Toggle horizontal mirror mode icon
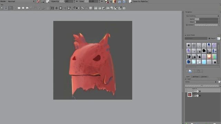 pos(120,1)
